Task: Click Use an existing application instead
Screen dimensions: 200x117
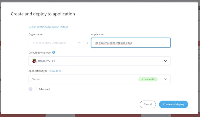Action: tap(48, 27)
